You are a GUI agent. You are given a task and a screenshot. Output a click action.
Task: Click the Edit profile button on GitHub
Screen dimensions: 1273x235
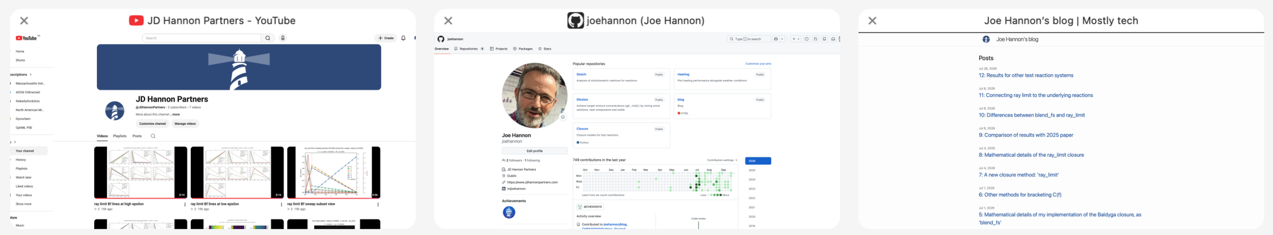point(534,151)
